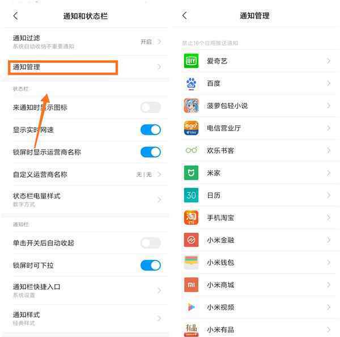
Task: Tap the 日历 calendar icon showing 30
Action: click(x=191, y=195)
